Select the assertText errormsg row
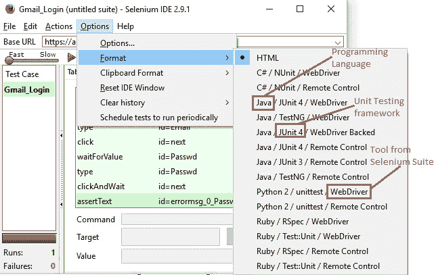Image resolution: width=436 pixels, height=275 pixels. click(x=154, y=201)
